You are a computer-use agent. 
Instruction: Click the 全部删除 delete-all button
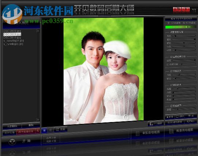point(12,126)
